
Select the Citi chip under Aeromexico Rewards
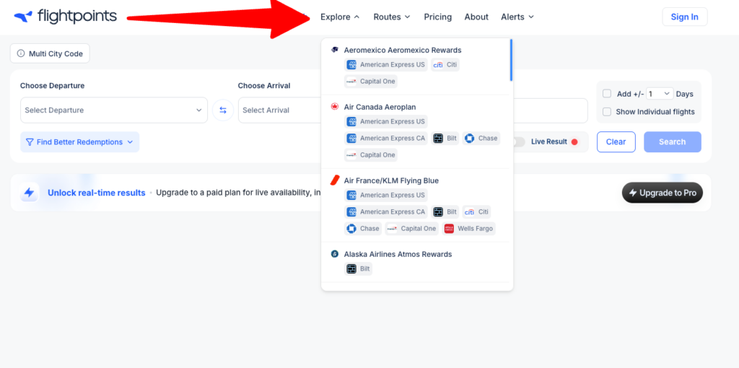[445, 64]
